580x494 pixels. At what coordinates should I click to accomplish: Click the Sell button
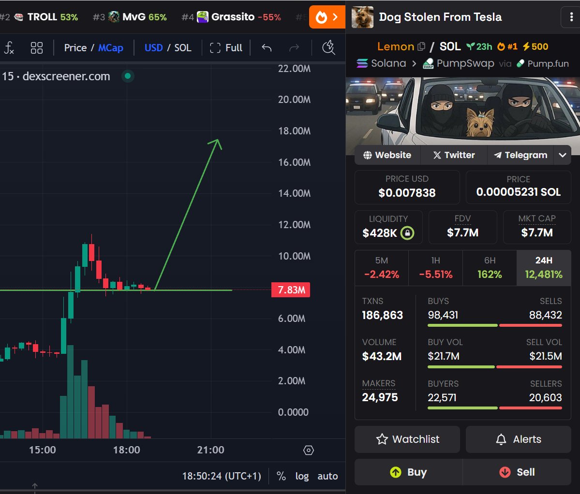coord(517,472)
